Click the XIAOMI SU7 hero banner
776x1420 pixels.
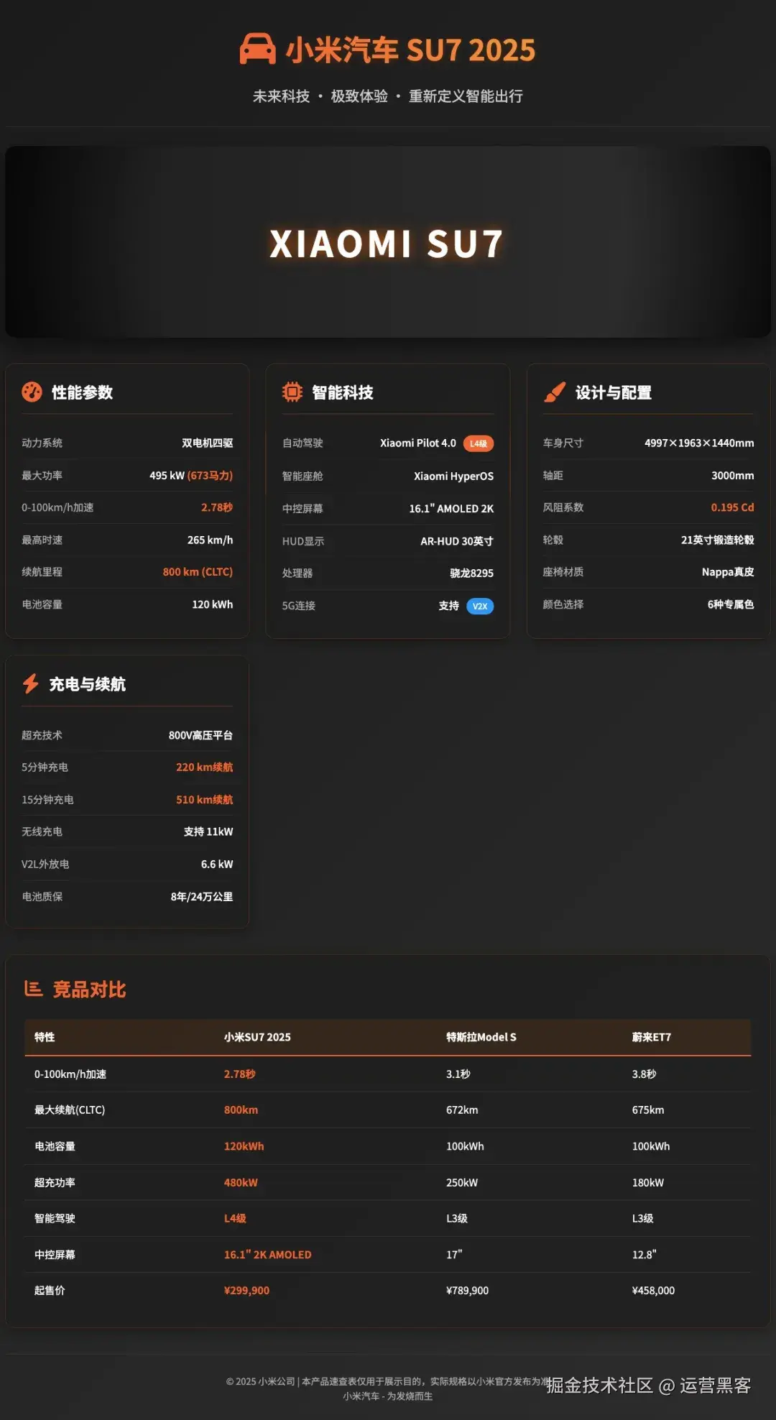388,242
